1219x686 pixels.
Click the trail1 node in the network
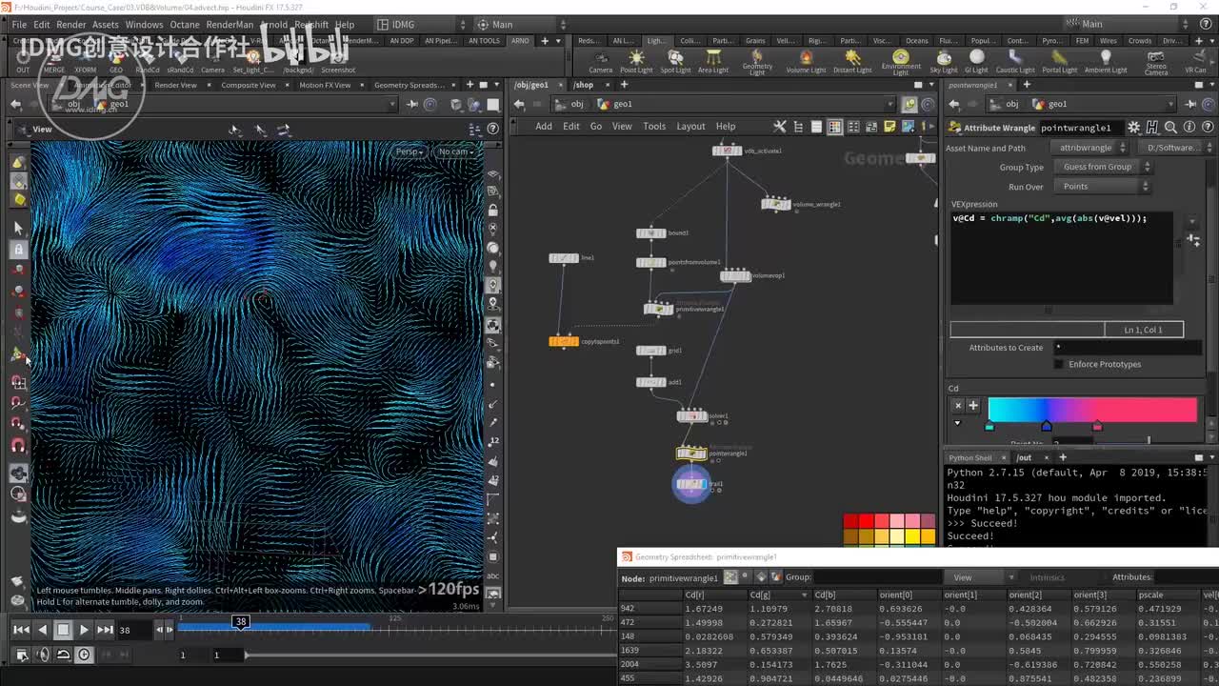pos(691,484)
